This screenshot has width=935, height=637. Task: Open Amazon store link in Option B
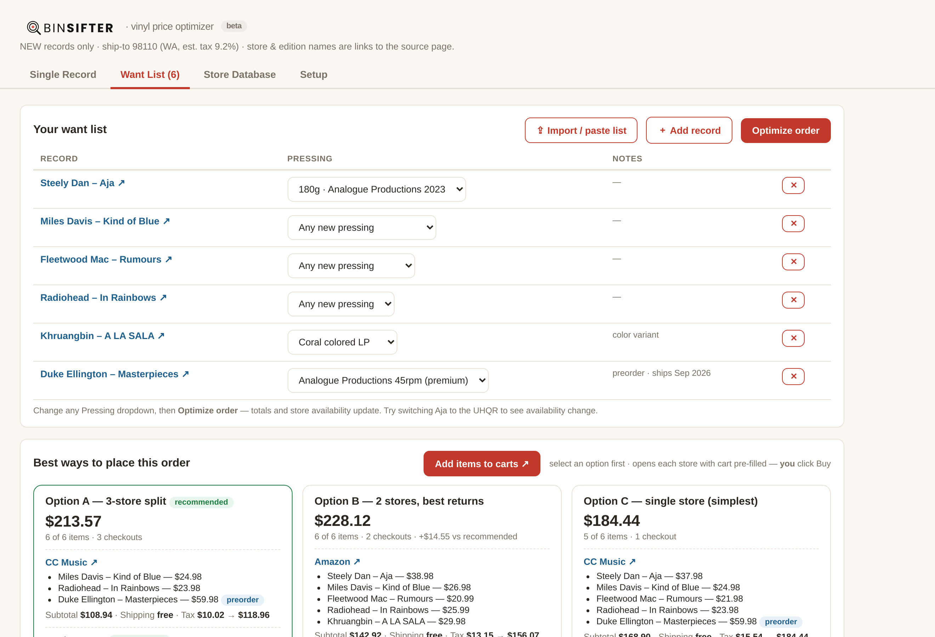(x=337, y=561)
